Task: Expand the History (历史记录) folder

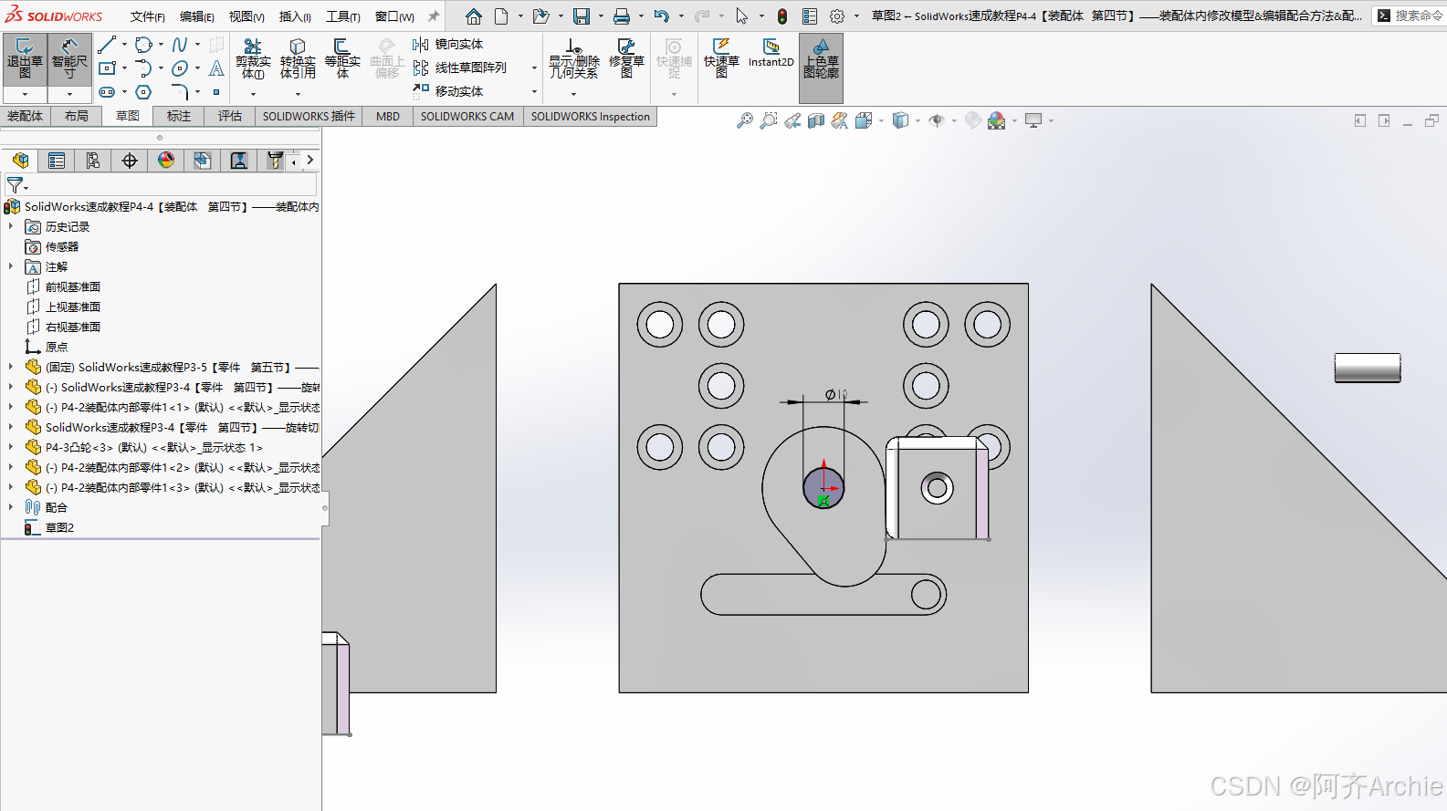Action: coord(11,226)
